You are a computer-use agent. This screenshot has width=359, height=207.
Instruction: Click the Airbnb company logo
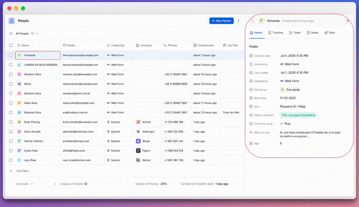pos(138,122)
